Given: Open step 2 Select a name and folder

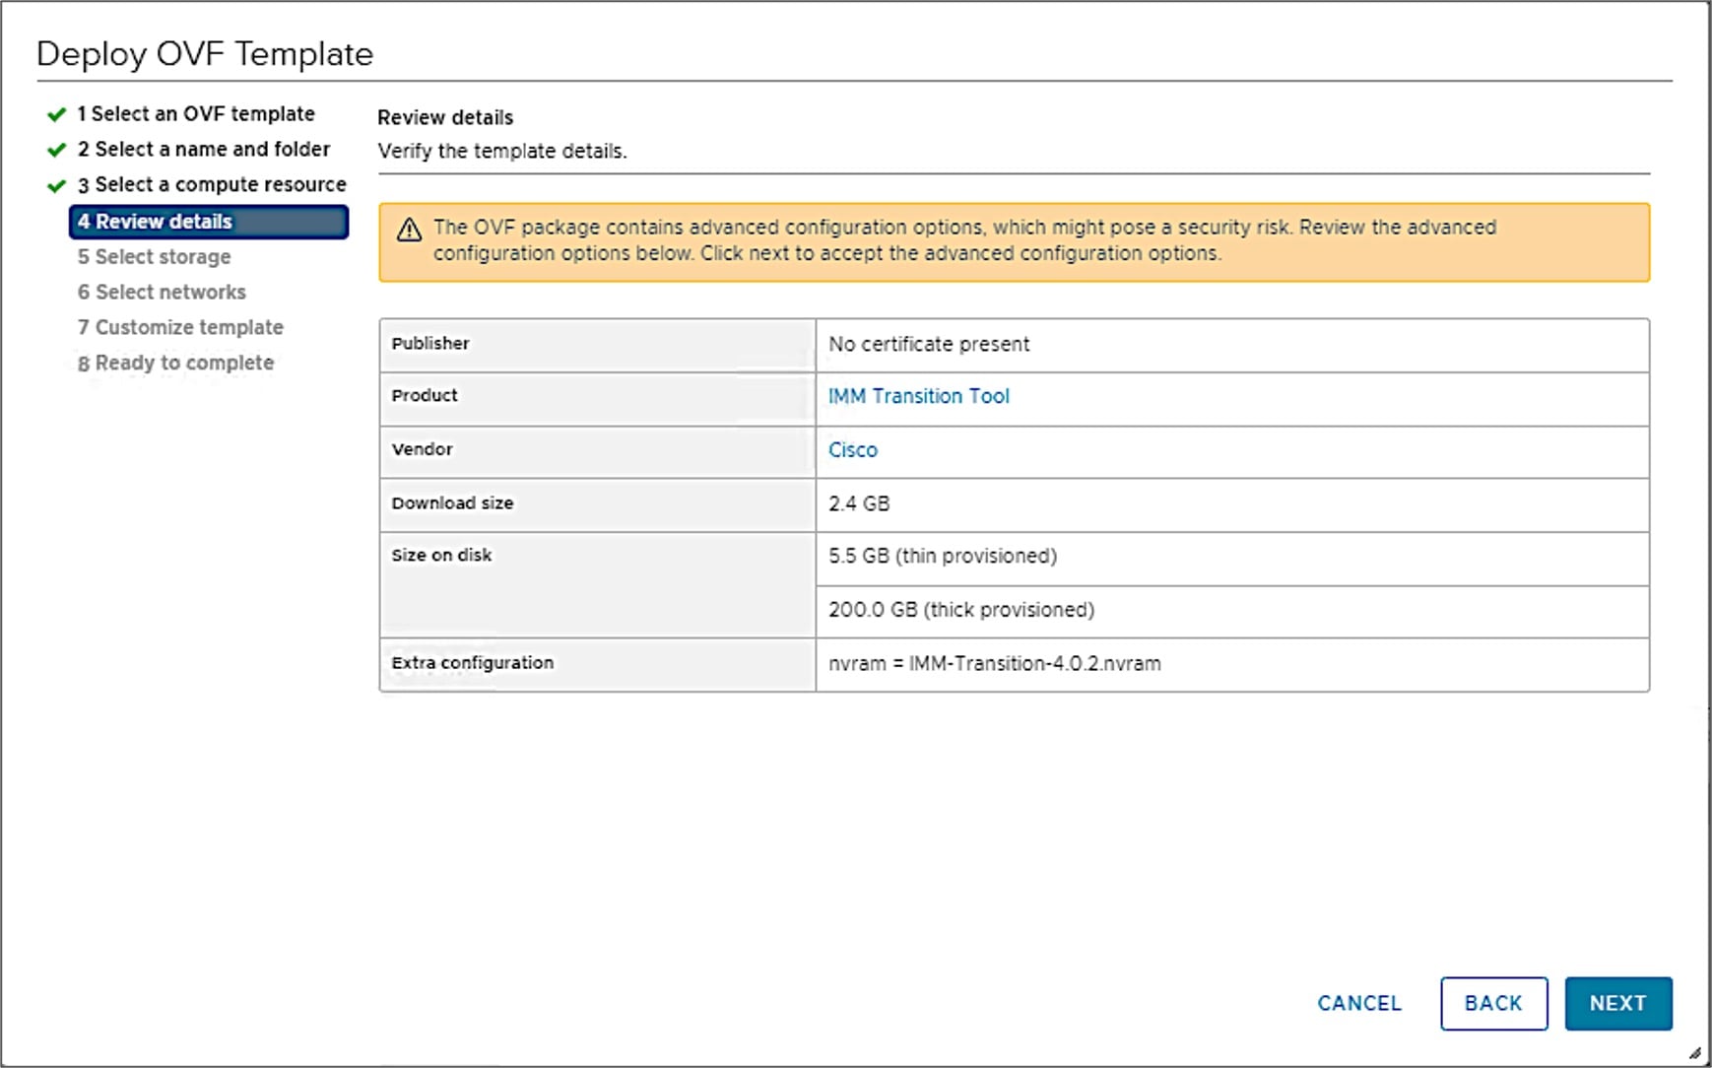Looking at the screenshot, I should [204, 150].
